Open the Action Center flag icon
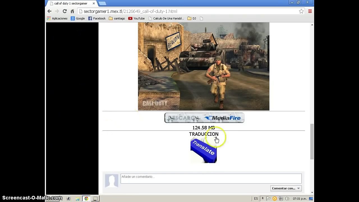The width and height of the screenshot is (359, 202). pyautogui.click(x=268, y=199)
